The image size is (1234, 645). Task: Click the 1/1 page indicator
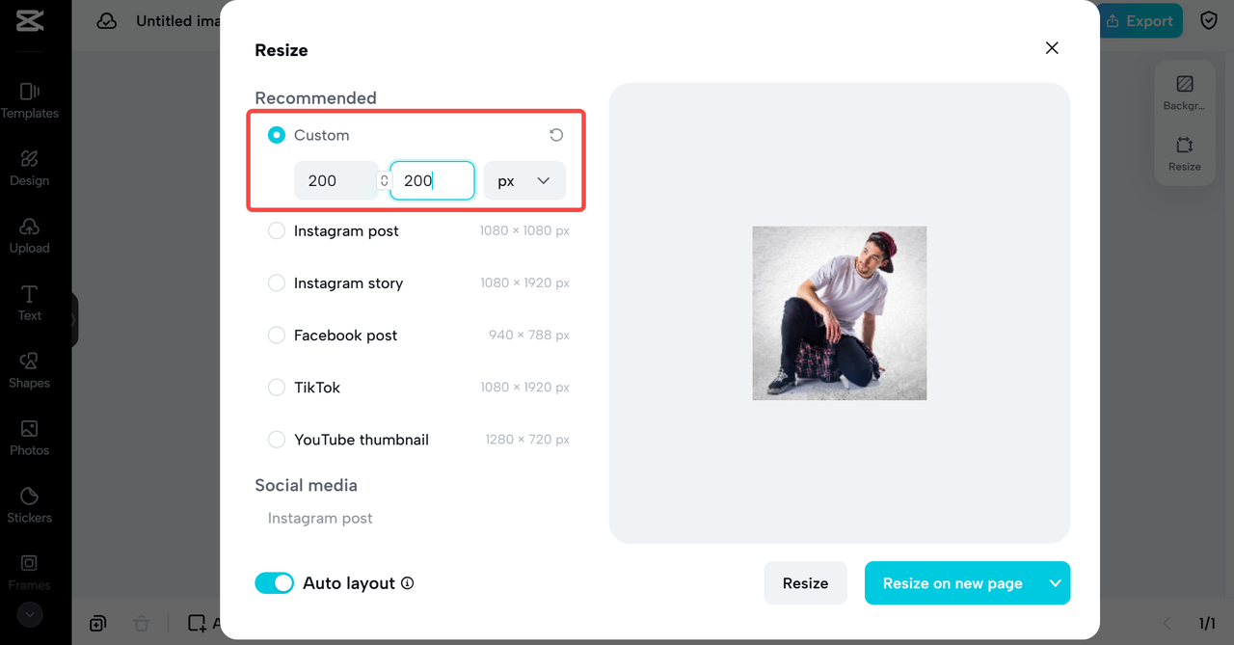(x=1207, y=624)
